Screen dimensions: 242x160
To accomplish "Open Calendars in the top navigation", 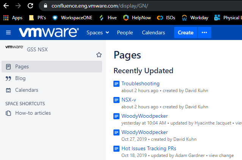I will pyautogui.click(x=153, y=32).
